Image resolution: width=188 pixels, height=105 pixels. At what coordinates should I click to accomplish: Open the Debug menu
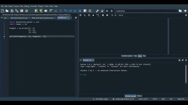coord(27,6)
